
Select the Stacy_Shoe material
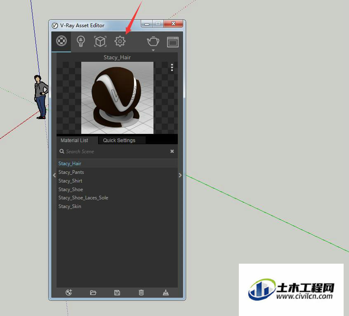pos(117,190)
